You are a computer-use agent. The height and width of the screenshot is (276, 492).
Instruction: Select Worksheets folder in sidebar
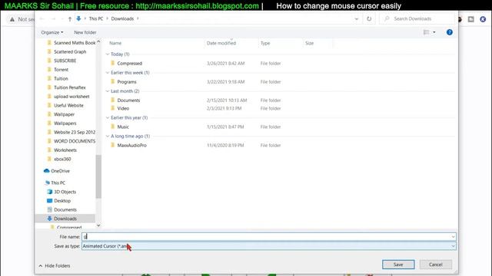[x=61, y=150]
